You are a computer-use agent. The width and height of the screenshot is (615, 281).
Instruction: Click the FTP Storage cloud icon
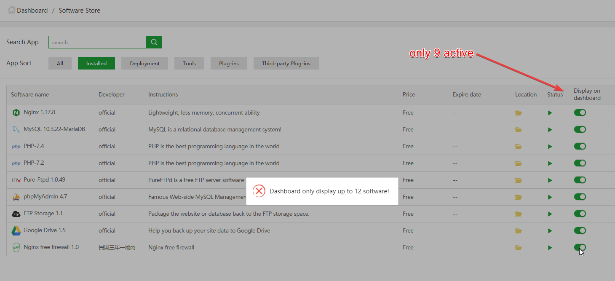(16, 214)
